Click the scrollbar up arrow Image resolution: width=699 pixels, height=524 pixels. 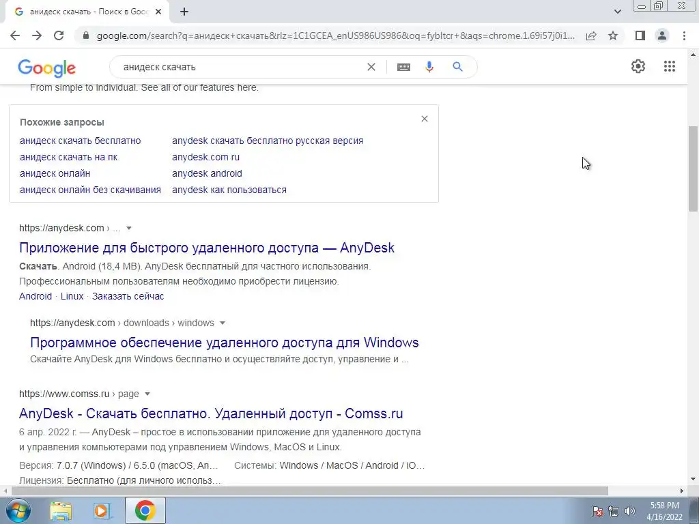click(x=693, y=55)
